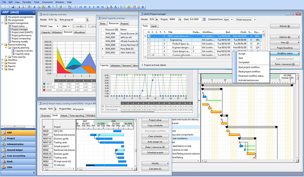Tick the checkbox for task row 0
Viewport: 304px width, 177px height.
pos(149,36)
